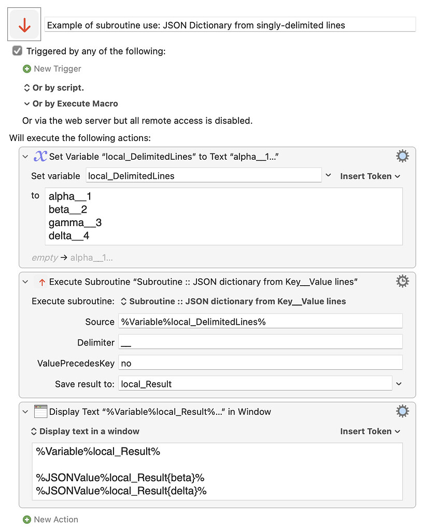This screenshot has width=423, height=531.
Task: Open gear-clock menu of Execute Subroutine action
Action: pos(402,281)
